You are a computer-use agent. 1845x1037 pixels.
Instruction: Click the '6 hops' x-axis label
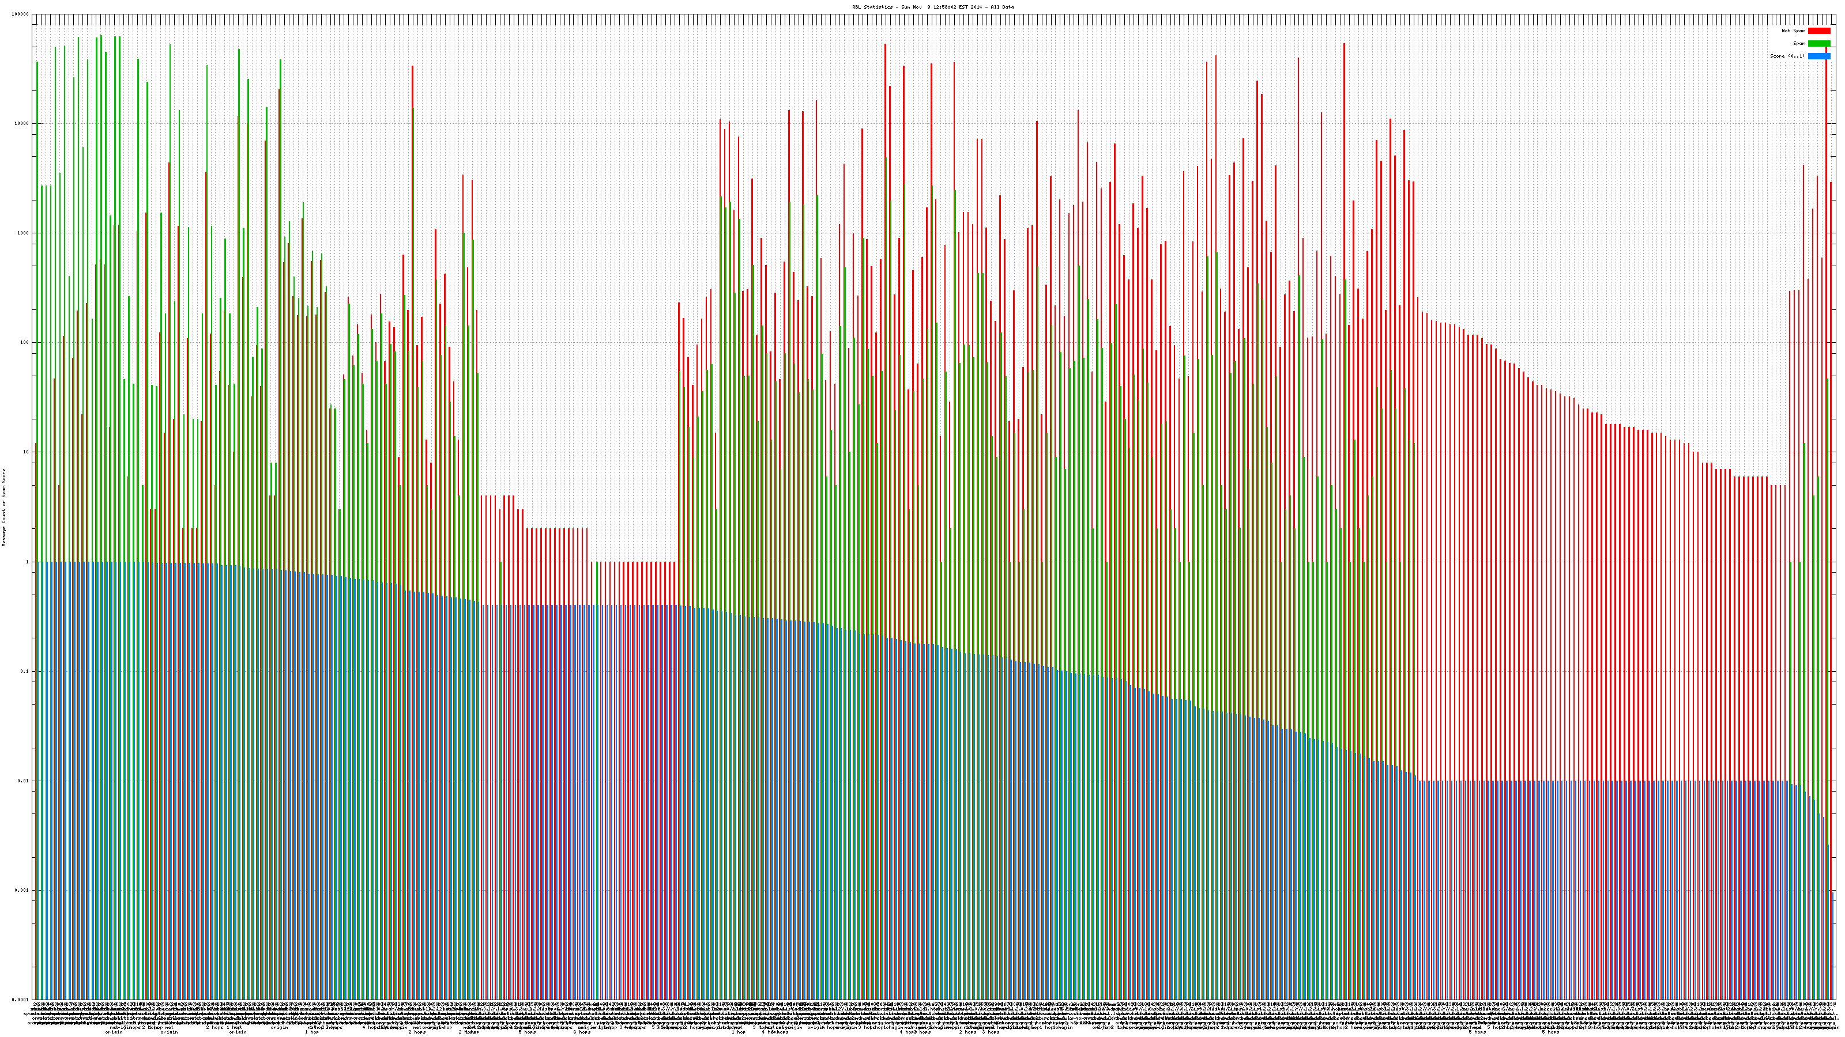point(582,1032)
